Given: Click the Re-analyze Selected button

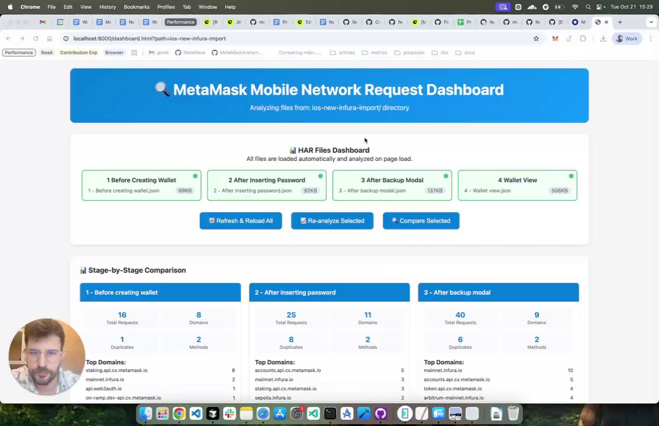Looking at the screenshot, I should click(332, 221).
